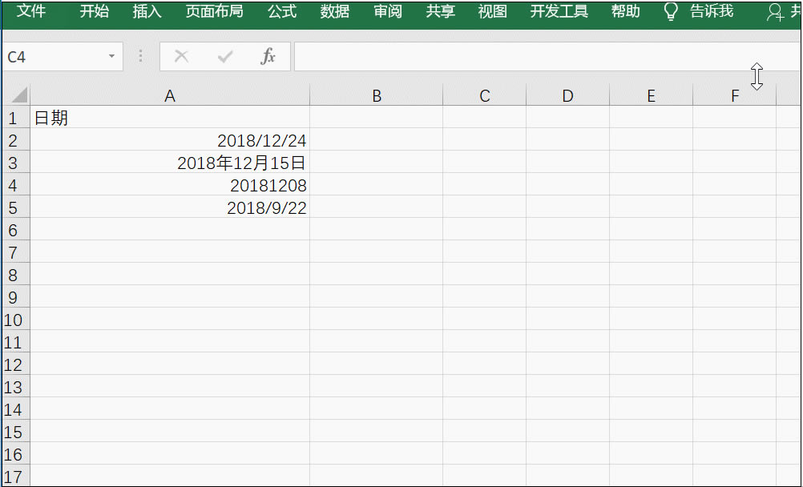Image resolution: width=803 pixels, height=487 pixels.
Task: Click the Insert Function fx icon
Action: pyautogui.click(x=268, y=56)
